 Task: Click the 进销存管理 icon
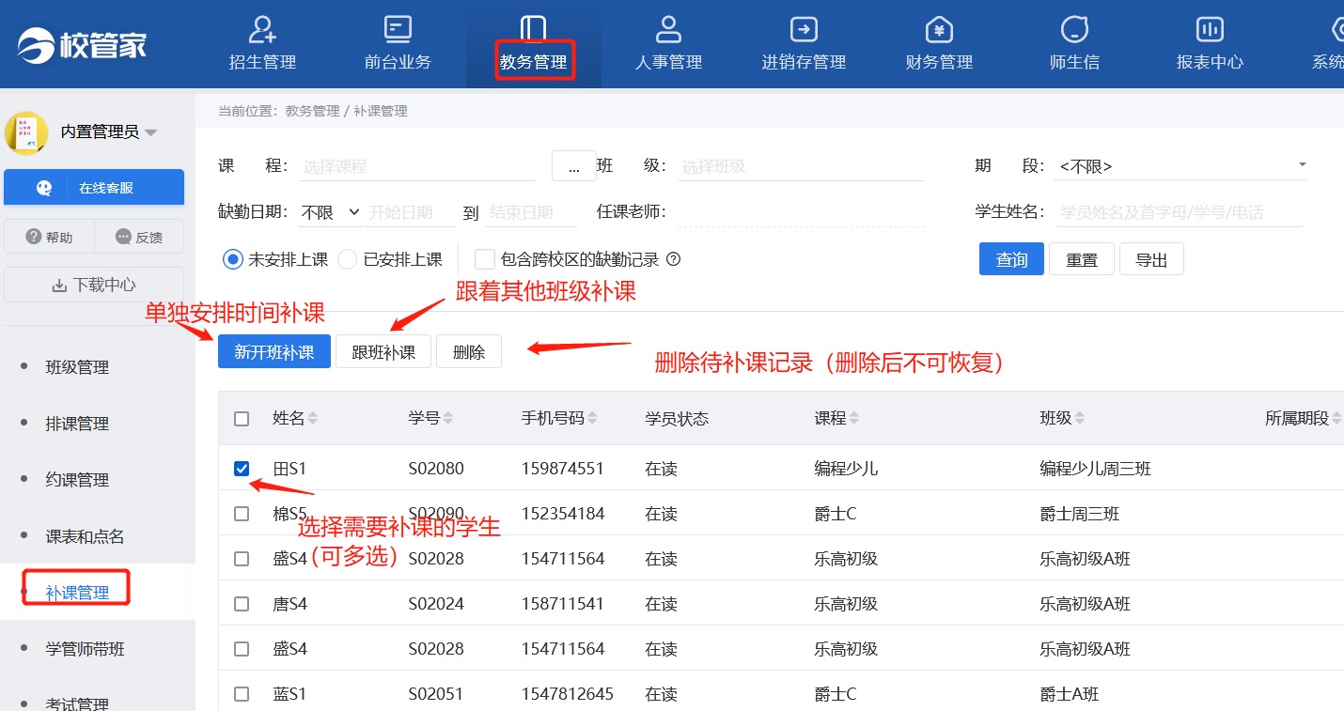pyautogui.click(x=804, y=29)
